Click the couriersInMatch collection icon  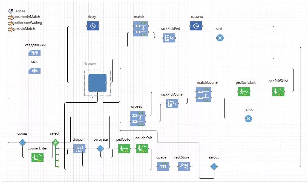click(x=11, y=17)
